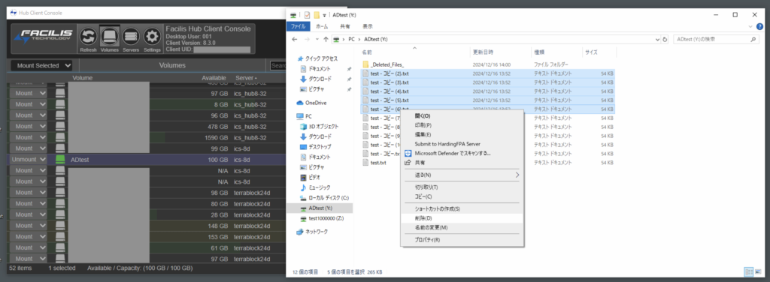Choose プロパティ(R) in the context menu
Viewport: 770px width, 282px height.
tap(462, 240)
